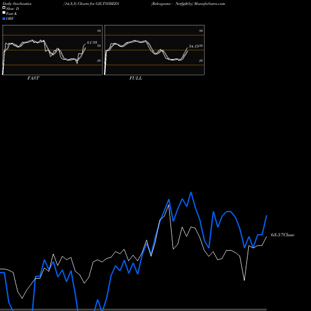Image resolution: width=311 pixels, height=311 pixels.
Task: Select the 'Daily Stochastics' title text
Action: coord(17,4)
